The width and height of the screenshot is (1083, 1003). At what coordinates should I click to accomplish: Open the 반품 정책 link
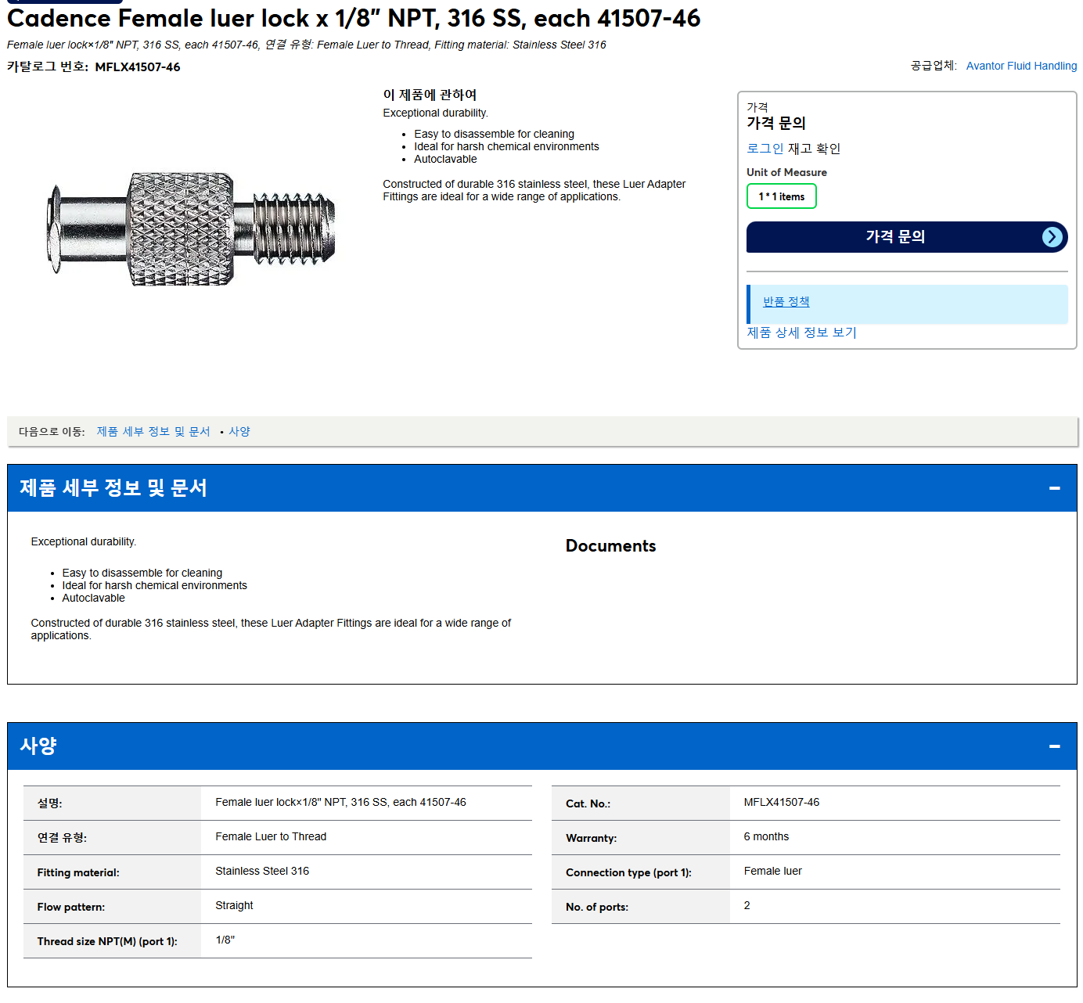pos(786,302)
